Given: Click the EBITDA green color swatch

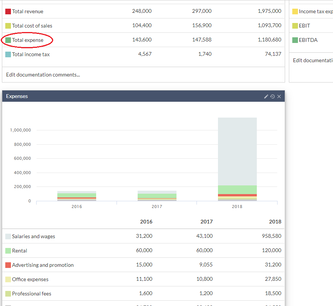Looking at the screenshot, I should [x=295, y=40].
